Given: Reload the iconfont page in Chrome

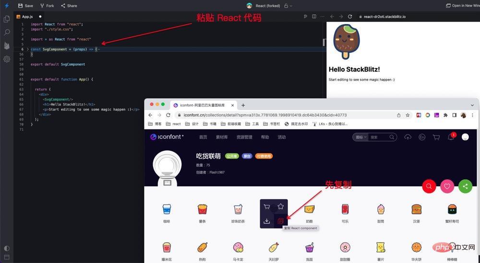Looking at the screenshot, I should (x=168, y=115).
